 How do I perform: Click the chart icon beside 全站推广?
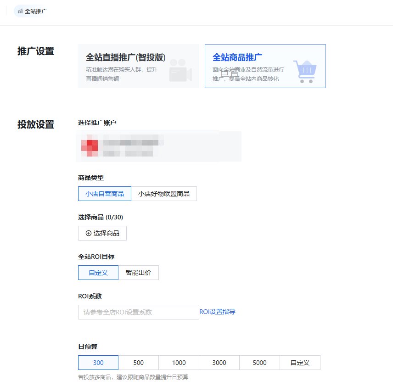(20, 11)
